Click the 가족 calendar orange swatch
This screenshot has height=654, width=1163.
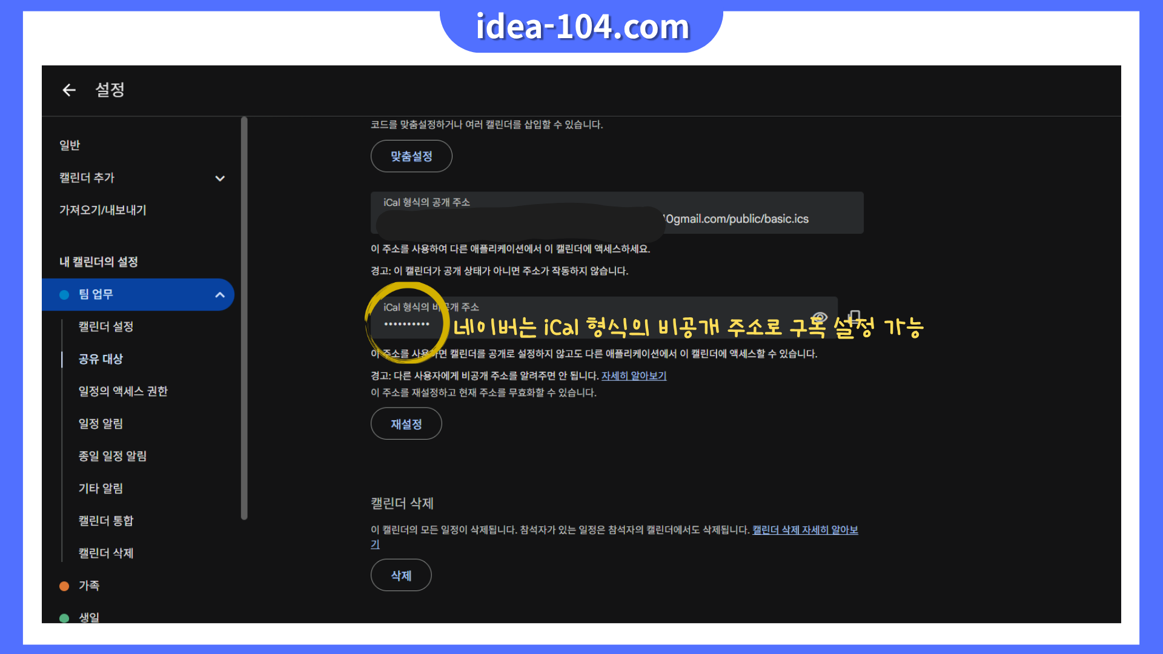tap(64, 586)
